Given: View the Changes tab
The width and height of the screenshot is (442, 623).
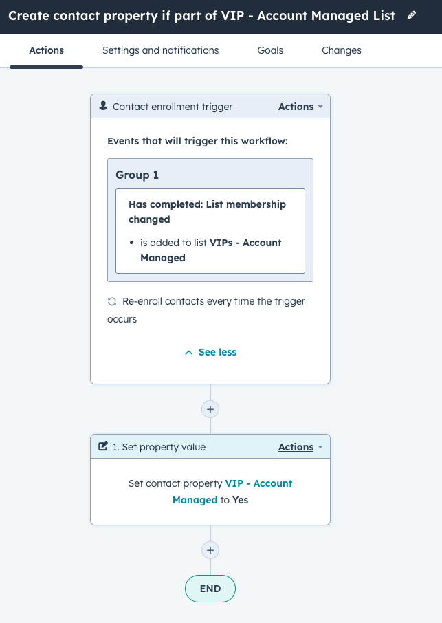Looking at the screenshot, I should pos(342,50).
